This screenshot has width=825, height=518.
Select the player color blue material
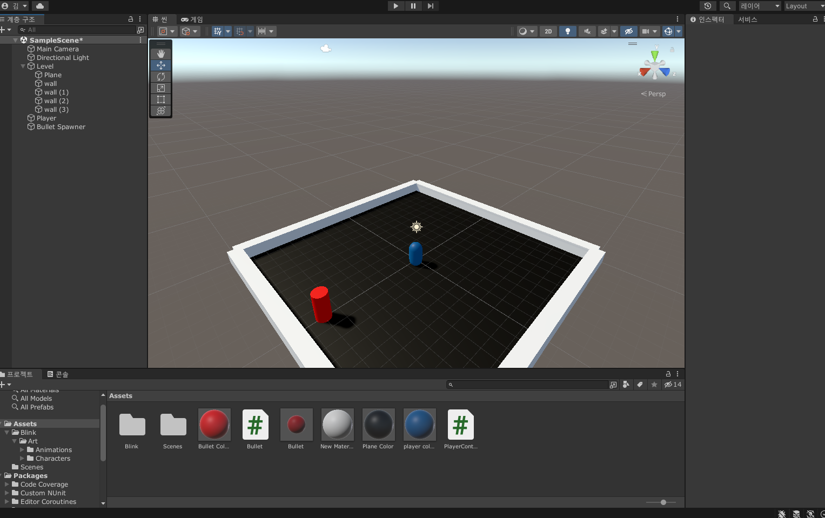pyautogui.click(x=419, y=429)
